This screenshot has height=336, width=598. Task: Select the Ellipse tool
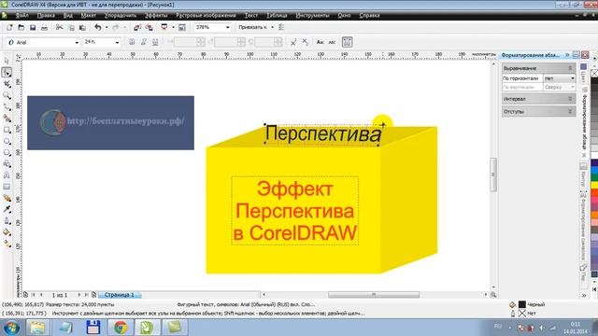coord(7,141)
